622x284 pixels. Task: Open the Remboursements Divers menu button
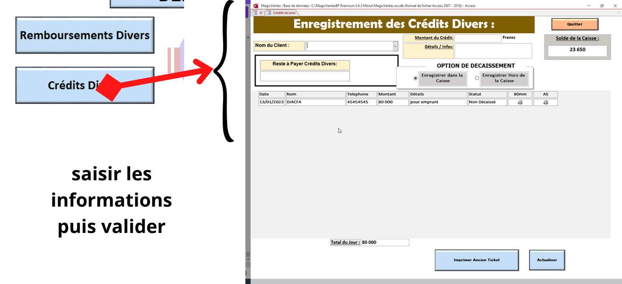85,35
